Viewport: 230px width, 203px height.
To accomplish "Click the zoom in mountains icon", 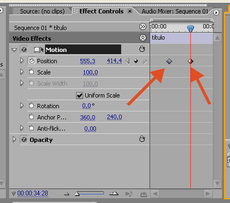I will click(114, 193).
